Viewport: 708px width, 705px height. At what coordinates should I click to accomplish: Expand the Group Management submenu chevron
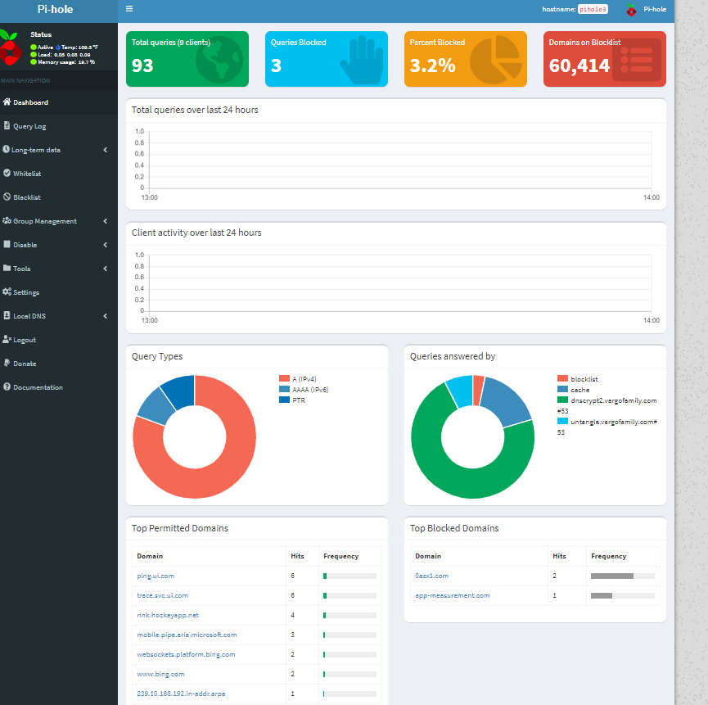click(106, 221)
